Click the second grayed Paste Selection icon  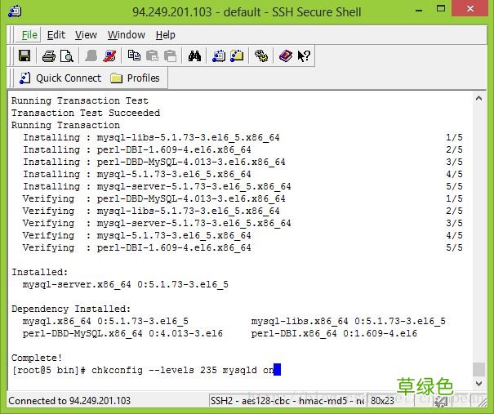point(170,56)
